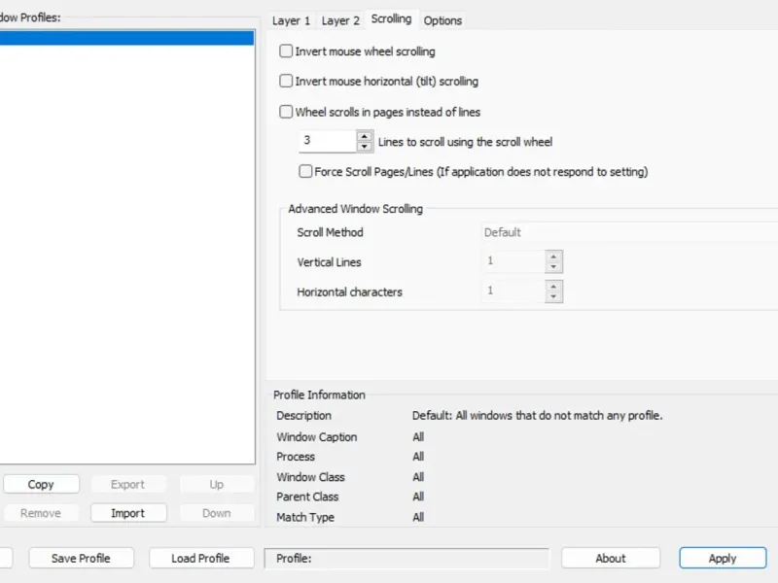Click the Horizontal characters spinner down arrow

point(553,296)
